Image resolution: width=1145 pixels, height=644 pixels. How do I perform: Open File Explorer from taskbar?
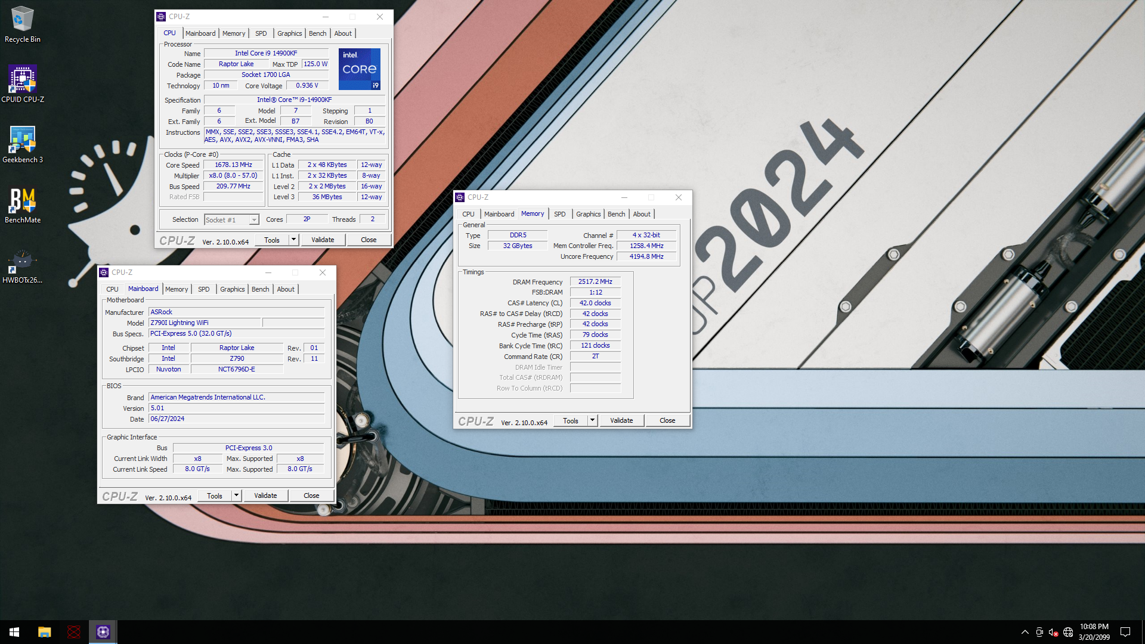pos(44,632)
